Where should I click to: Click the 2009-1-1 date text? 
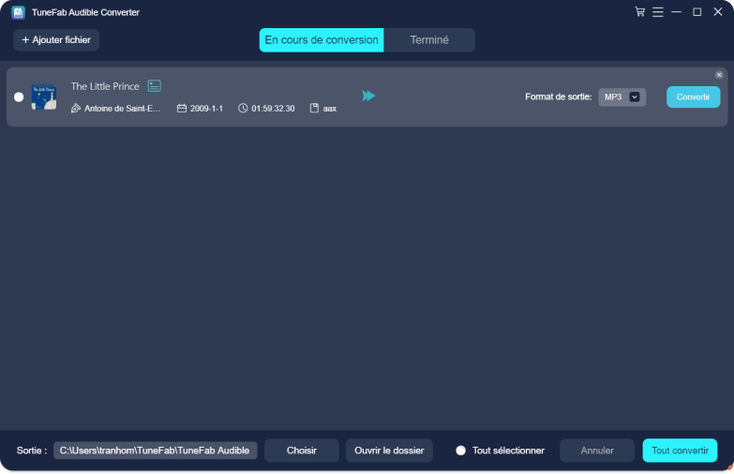tap(206, 109)
